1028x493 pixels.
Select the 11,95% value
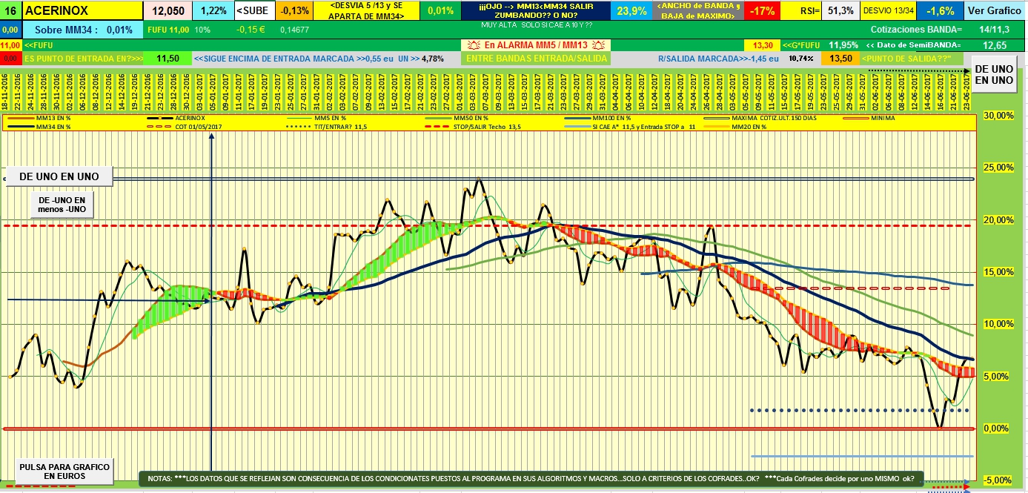tap(843, 45)
